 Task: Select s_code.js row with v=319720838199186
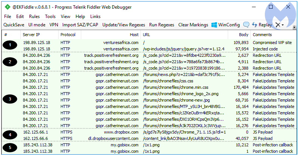[x=149, y=68]
